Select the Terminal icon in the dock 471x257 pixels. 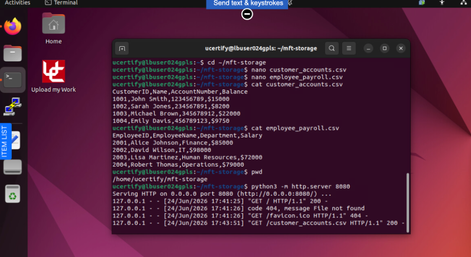[x=13, y=80]
